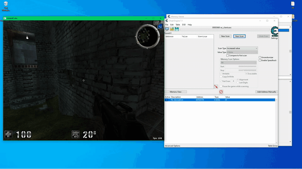This screenshot has height=169, width=302.
Task: Sort results by Address column header
Action: (x=173, y=37)
